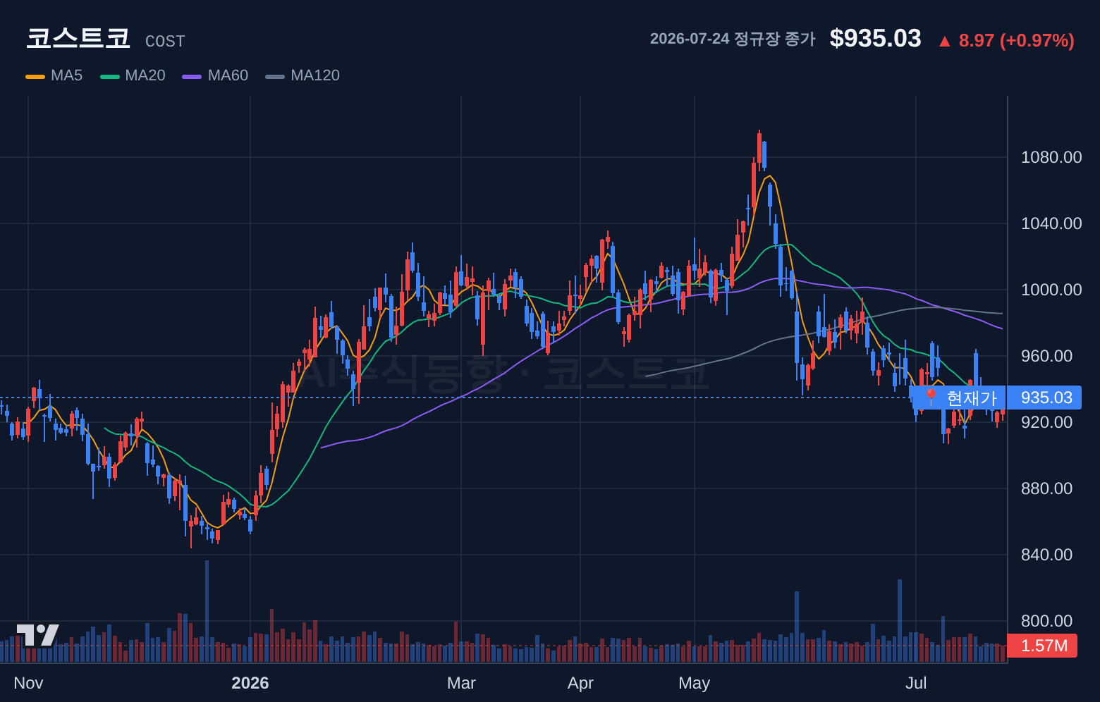The width and height of the screenshot is (1100, 702).
Task: Click the MA120 gray legend swatch
Action: pos(275,76)
